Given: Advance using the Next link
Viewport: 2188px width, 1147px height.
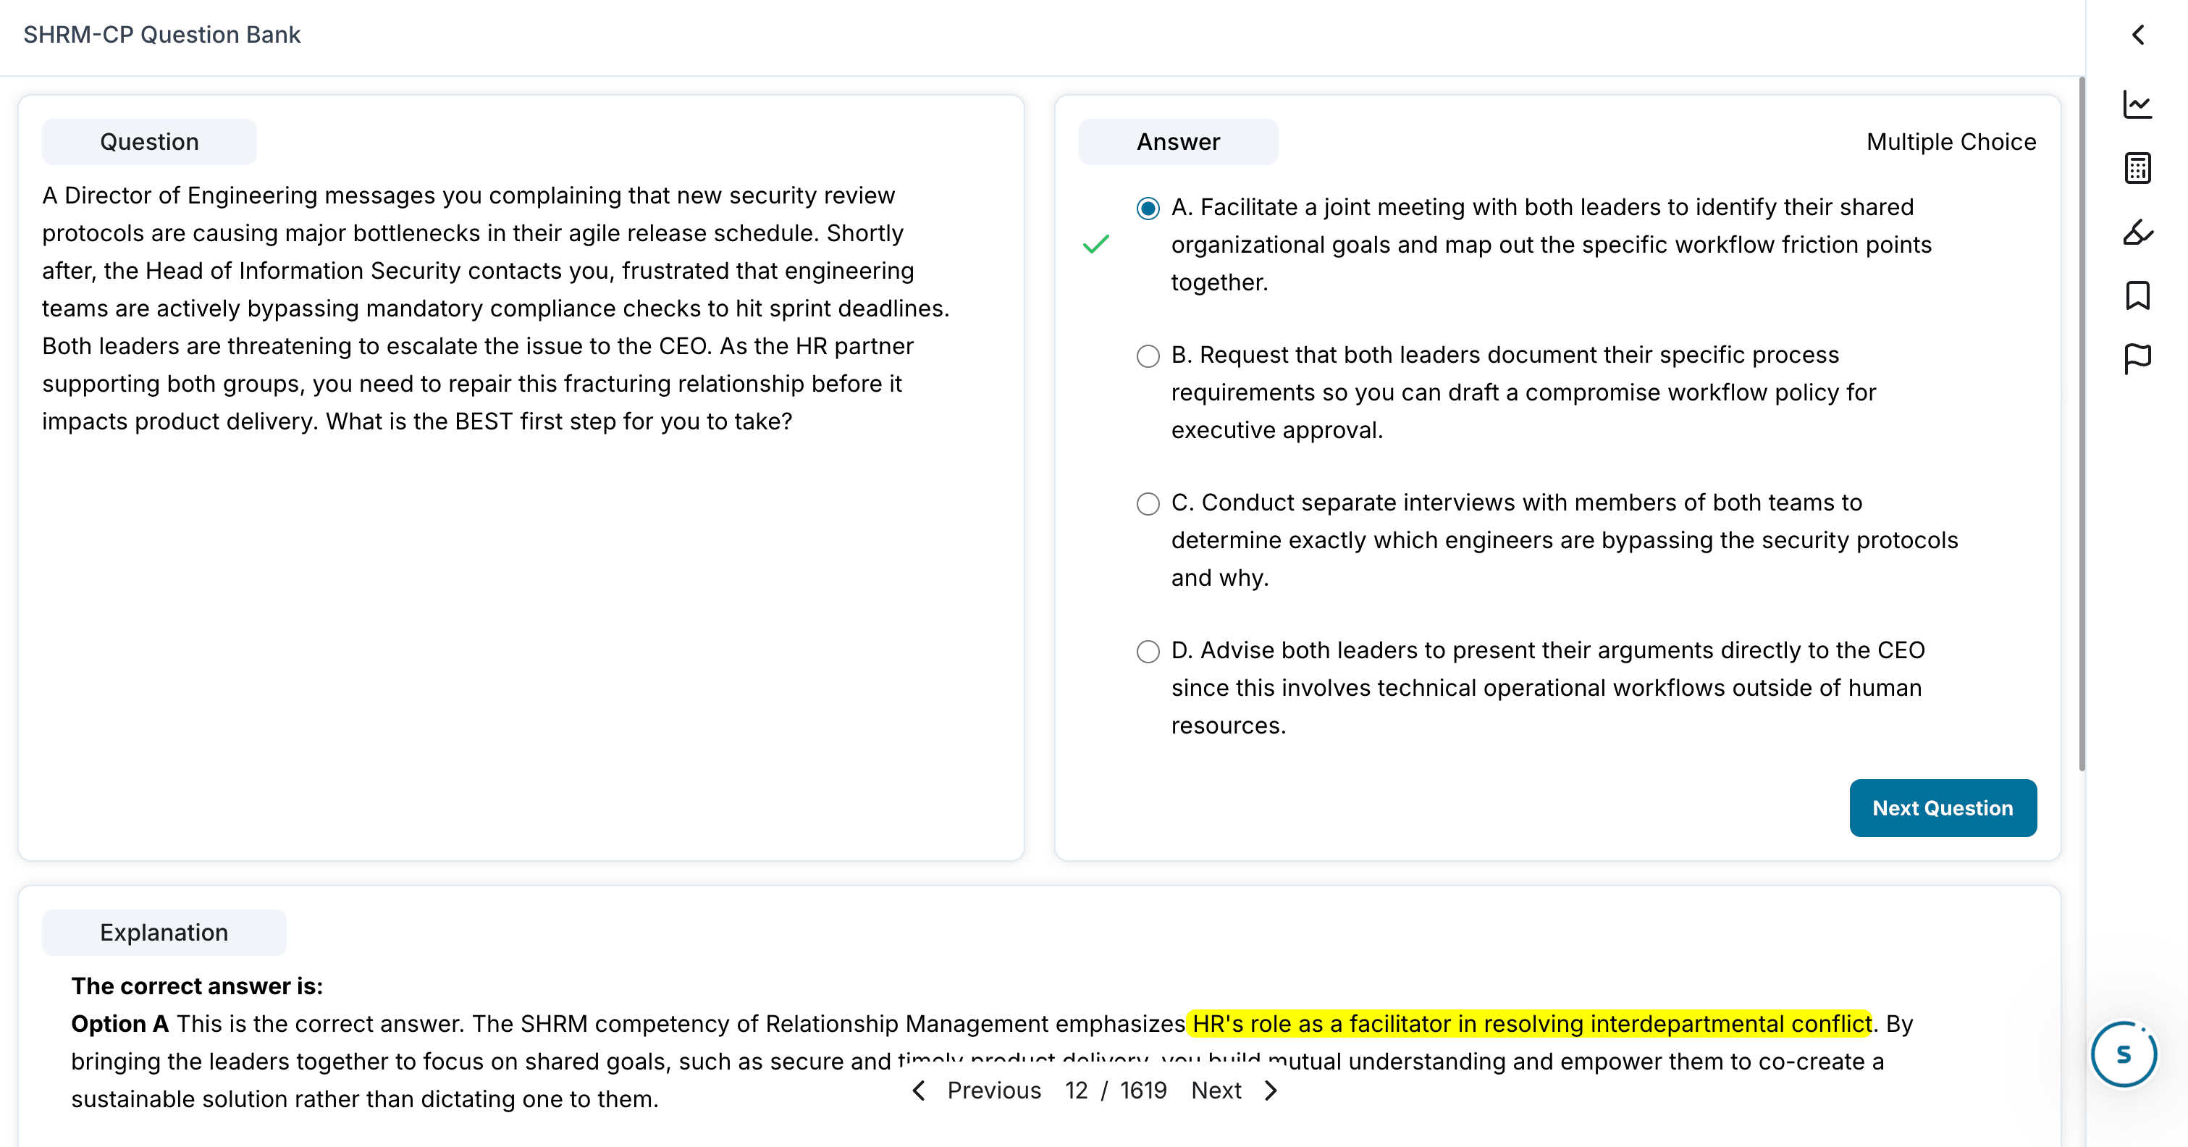Looking at the screenshot, I should (x=1216, y=1090).
